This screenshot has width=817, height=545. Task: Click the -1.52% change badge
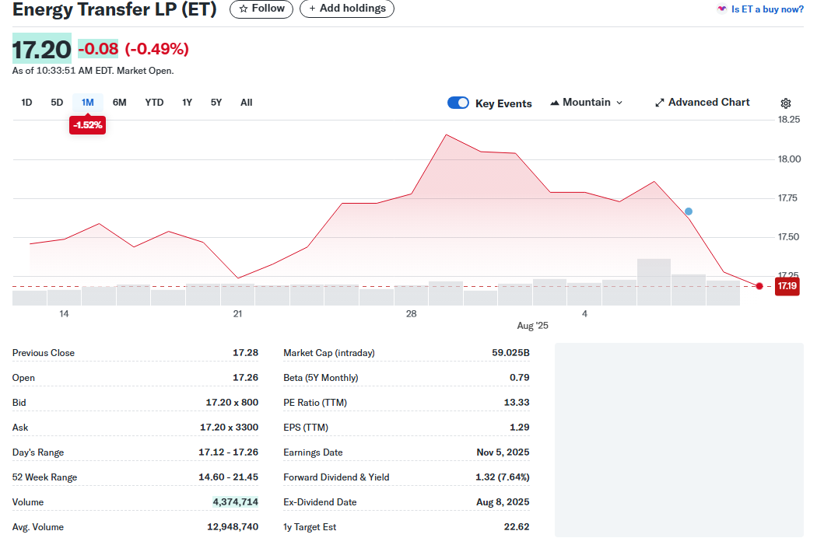[87, 125]
